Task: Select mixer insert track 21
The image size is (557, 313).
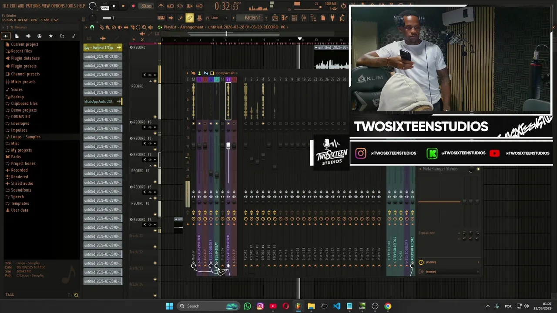Action: (228, 79)
